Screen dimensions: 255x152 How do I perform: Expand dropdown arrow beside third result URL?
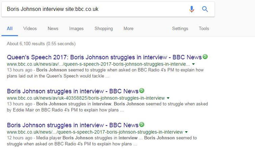point(186,132)
